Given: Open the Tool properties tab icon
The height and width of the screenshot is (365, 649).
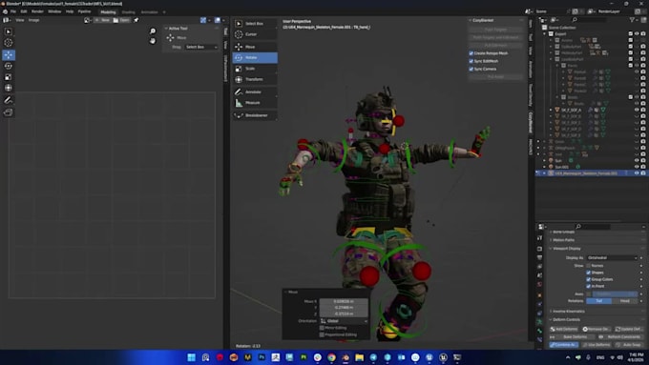Looking at the screenshot, I should (x=540, y=237).
